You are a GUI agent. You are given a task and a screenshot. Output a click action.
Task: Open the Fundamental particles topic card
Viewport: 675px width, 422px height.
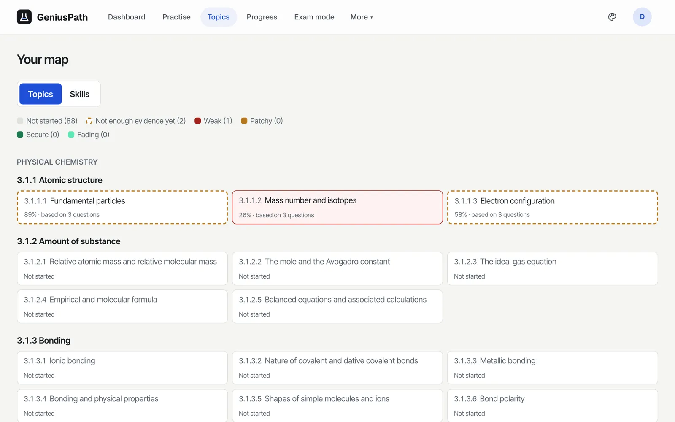[122, 207]
